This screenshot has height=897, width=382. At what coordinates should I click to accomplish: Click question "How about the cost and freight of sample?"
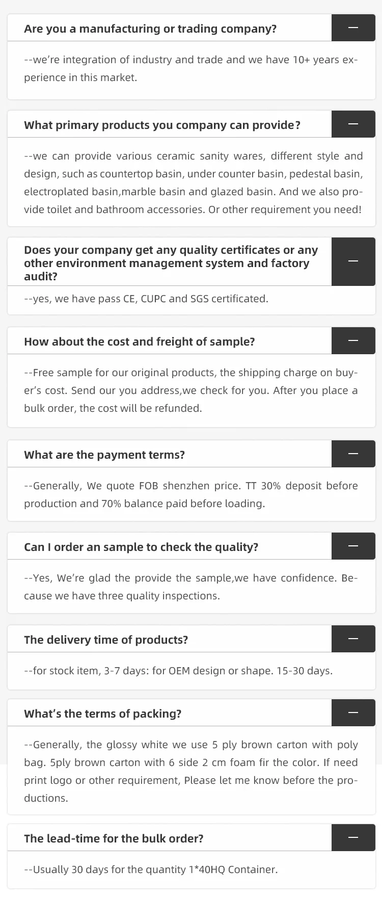[x=139, y=341]
